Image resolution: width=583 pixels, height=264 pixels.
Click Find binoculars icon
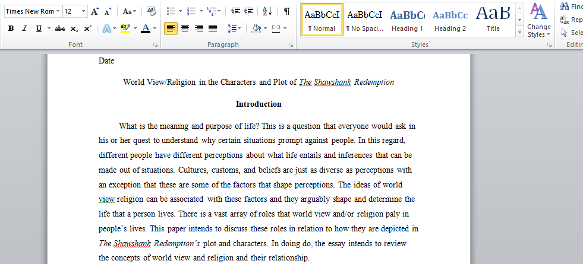[x=565, y=7]
